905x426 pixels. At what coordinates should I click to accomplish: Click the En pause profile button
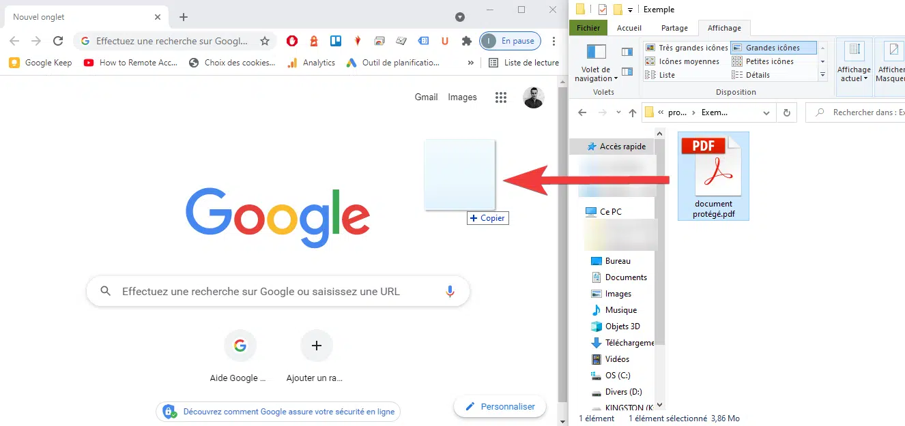(x=511, y=41)
